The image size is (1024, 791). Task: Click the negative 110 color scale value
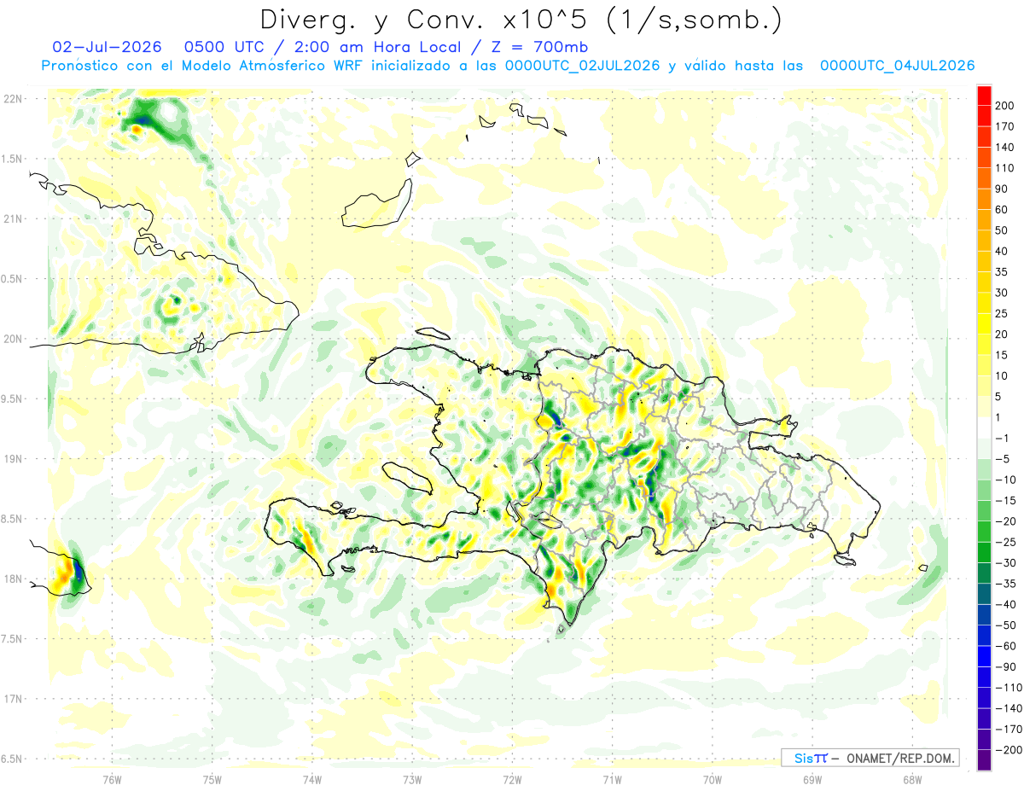click(x=1009, y=688)
